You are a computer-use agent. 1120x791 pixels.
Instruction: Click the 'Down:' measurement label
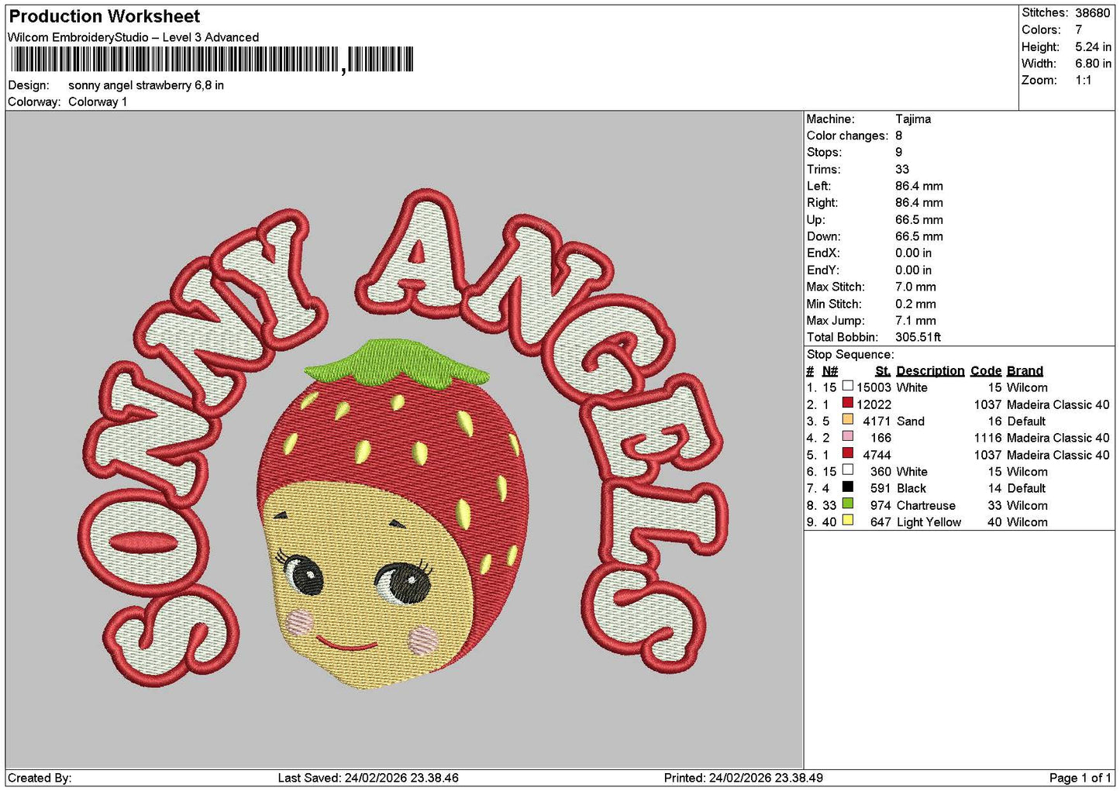click(x=823, y=236)
